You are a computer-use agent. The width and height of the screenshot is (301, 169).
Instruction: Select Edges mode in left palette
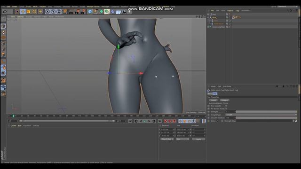pos(3,49)
